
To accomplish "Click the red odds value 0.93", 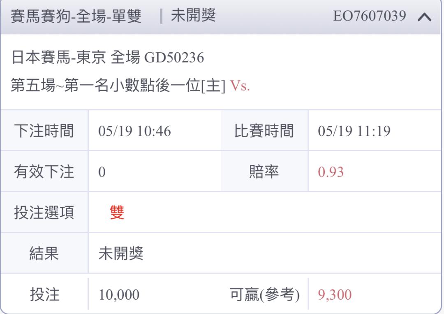I will click(x=331, y=172).
